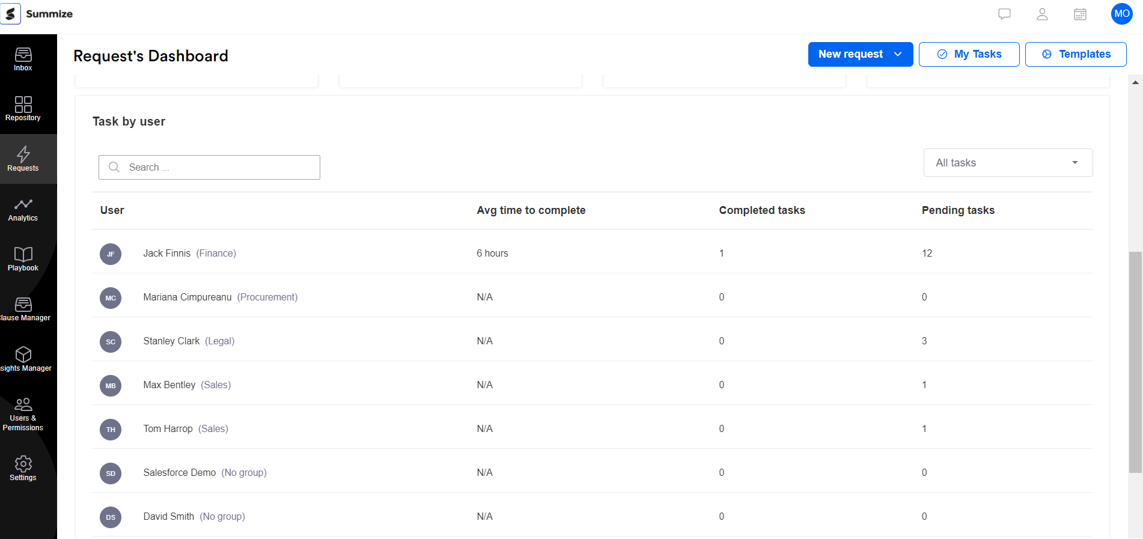Select user name Jack Finnis
The height and width of the screenshot is (539, 1143).
point(166,253)
